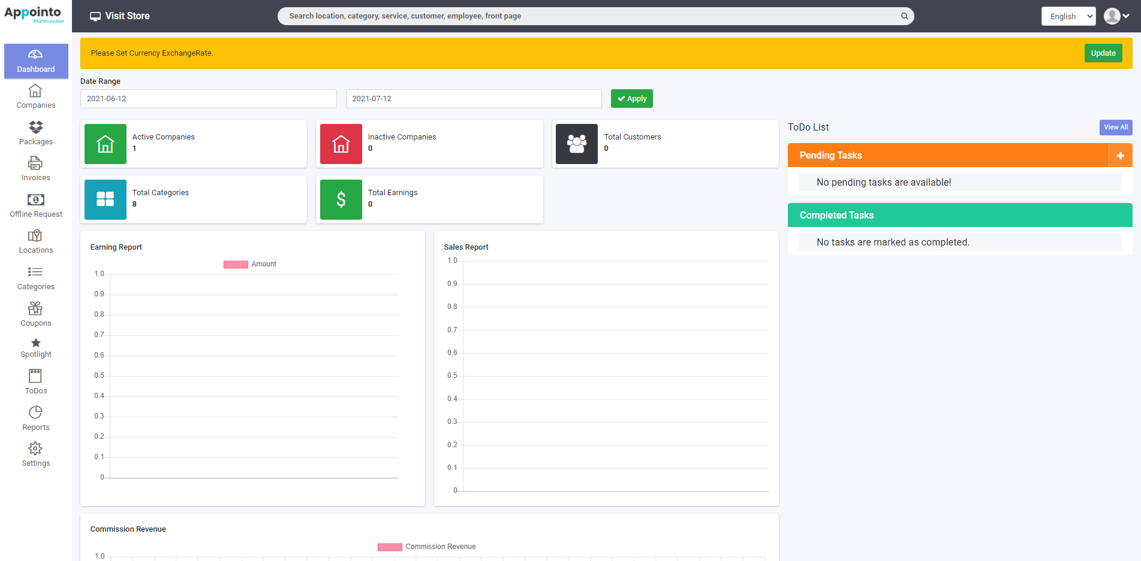The image size is (1141, 561).
Task: Select the Locations map icon
Action: point(35,236)
